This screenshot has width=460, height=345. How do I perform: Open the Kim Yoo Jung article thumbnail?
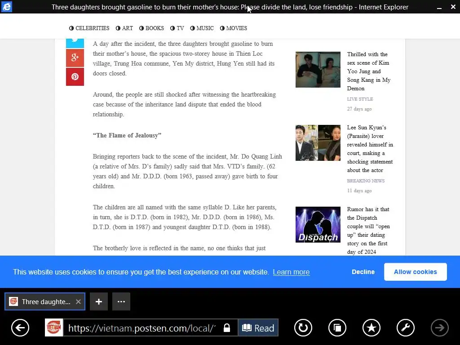point(318,70)
